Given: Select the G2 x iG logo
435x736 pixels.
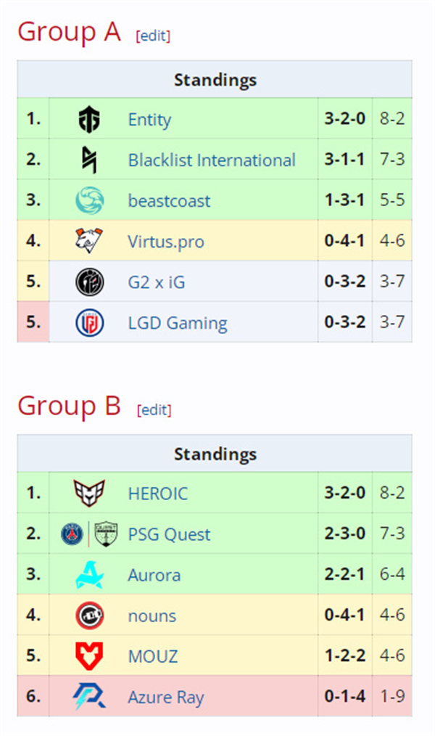Looking at the screenshot, I should click(89, 282).
